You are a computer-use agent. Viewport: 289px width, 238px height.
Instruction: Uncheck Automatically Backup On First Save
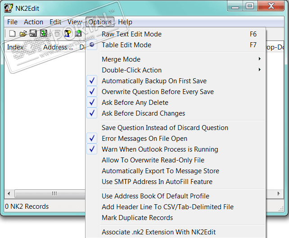pyautogui.click(x=176, y=81)
